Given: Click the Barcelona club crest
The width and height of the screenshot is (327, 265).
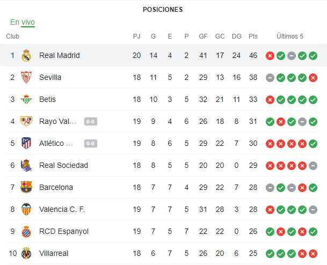Looking at the screenshot, I should (x=26, y=187).
